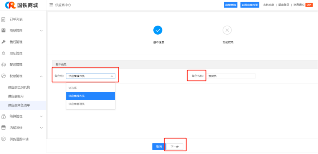Expand the 结算管理 submenu arrow
This screenshot has width=318, height=154.
click(41, 116)
